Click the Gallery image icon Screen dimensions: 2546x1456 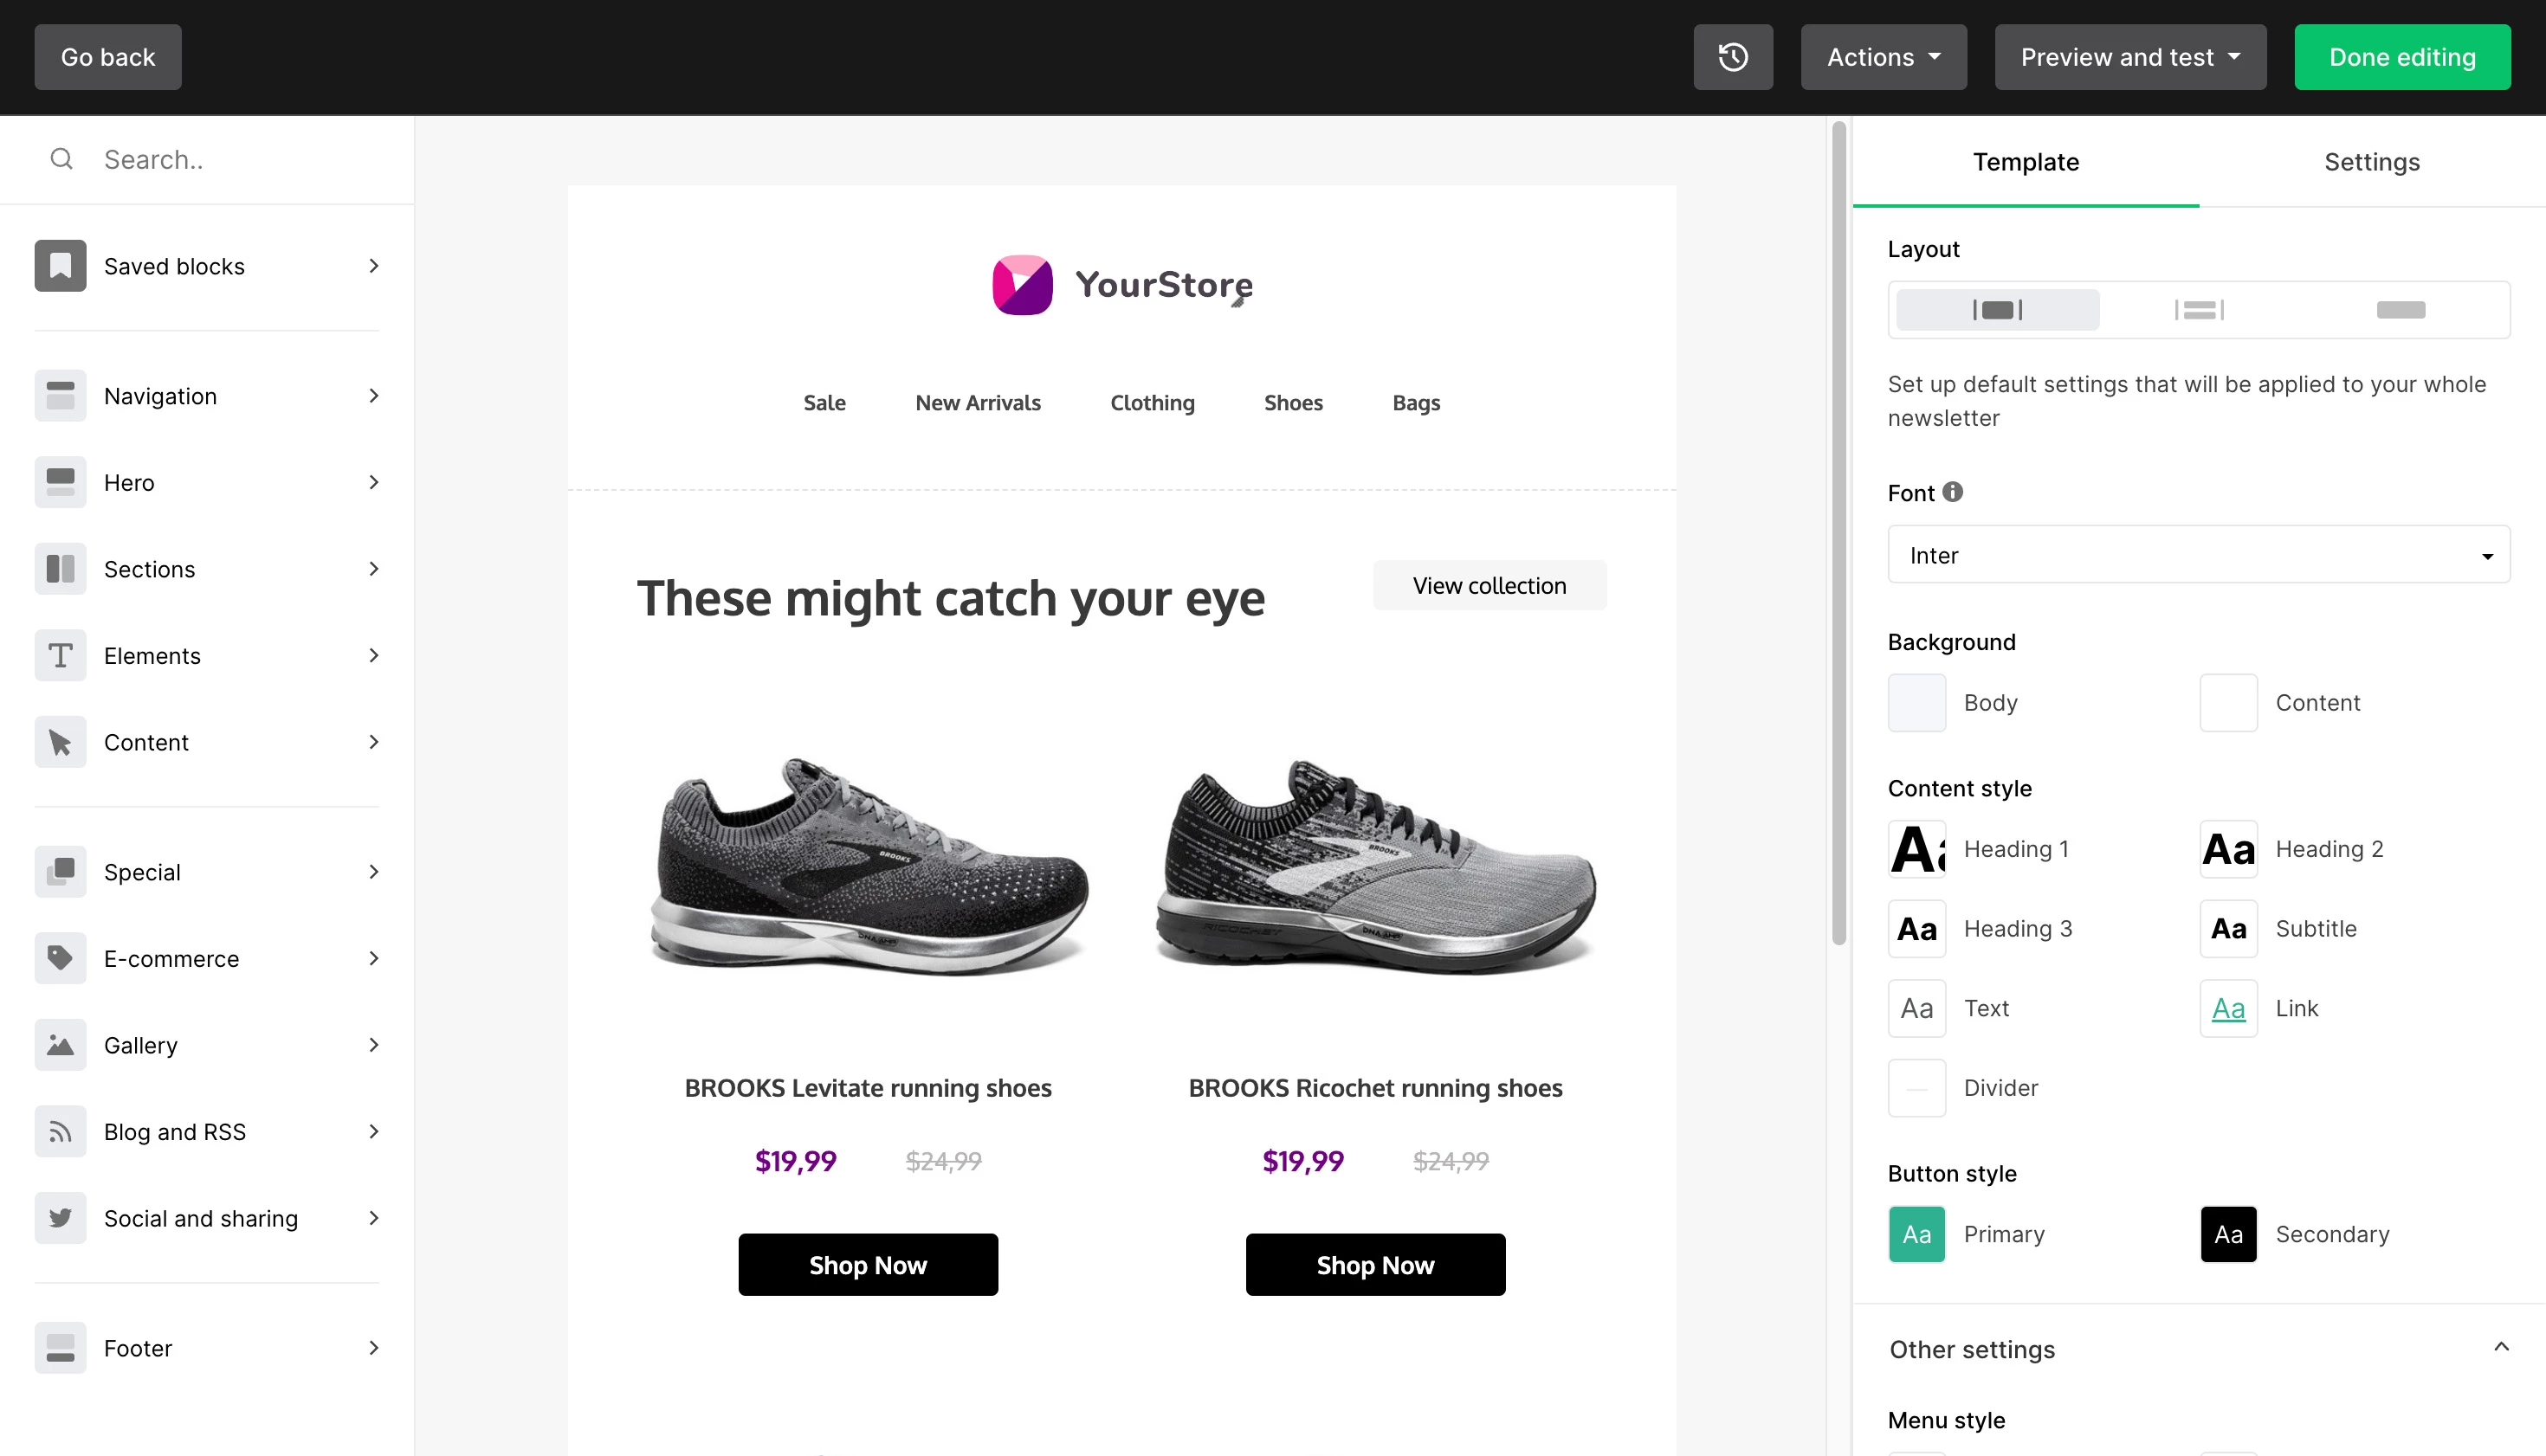[60, 1045]
